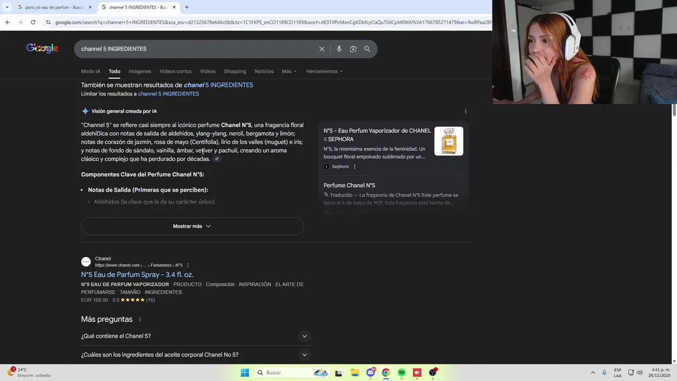This screenshot has width=677, height=381.
Task: Open OBS Studio from the taskbar
Action: 433,373
